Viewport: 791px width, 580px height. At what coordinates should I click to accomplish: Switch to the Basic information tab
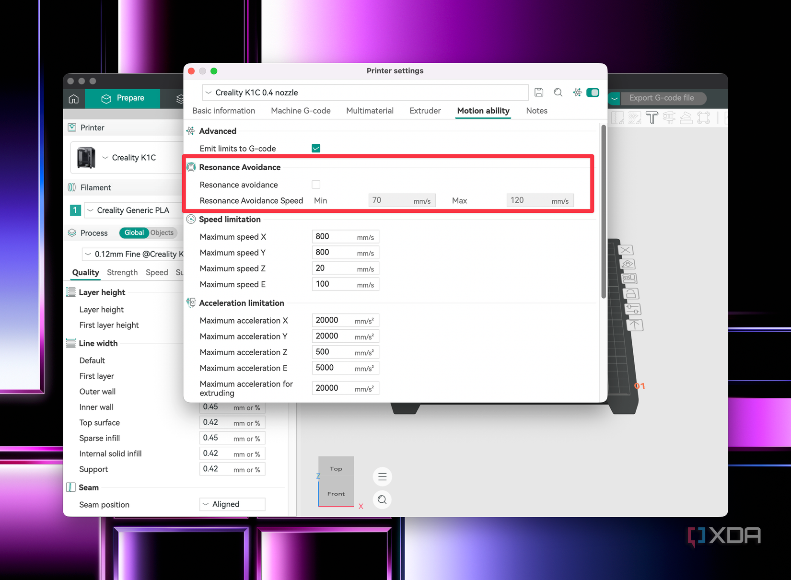[223, 111]
